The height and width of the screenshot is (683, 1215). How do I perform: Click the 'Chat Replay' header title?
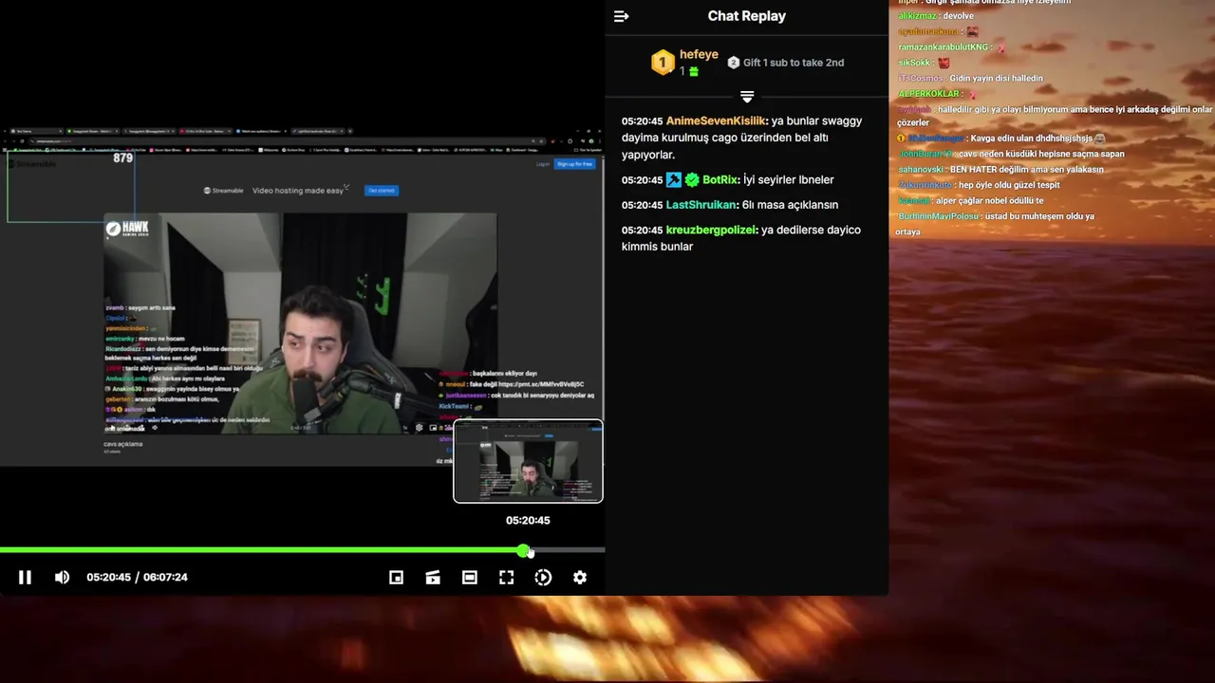pos(747,16)
